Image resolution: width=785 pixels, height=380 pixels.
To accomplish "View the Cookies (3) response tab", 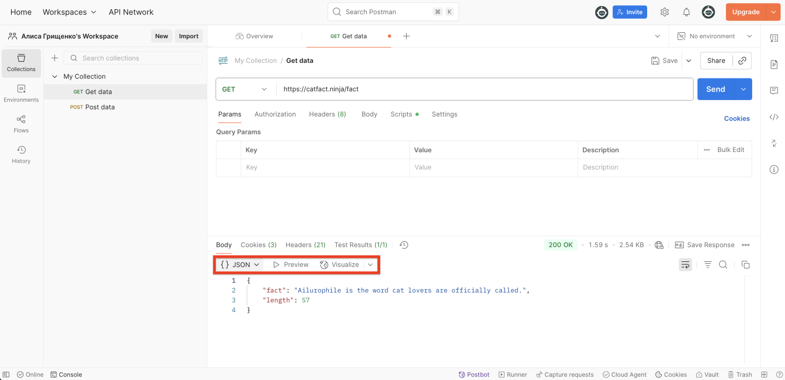I will (x=259, y=245).
